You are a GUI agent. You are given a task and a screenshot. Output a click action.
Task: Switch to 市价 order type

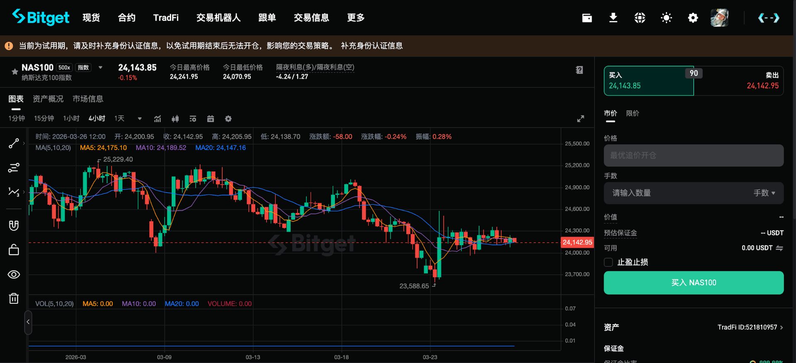pyautogui.click(x=610, y=114)
